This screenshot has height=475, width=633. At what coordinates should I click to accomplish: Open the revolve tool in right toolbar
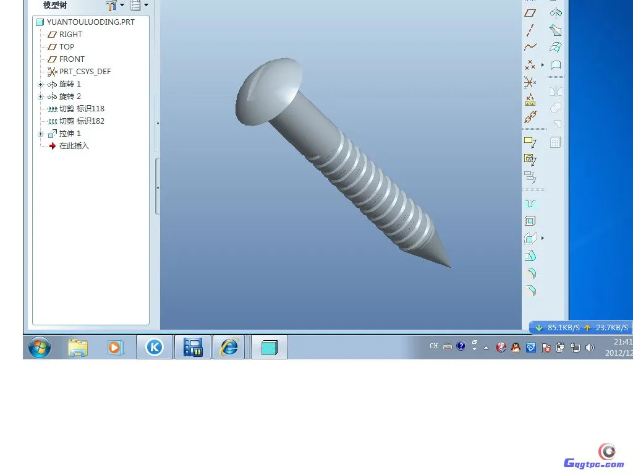pyautogui.click(x=556, y=12)
